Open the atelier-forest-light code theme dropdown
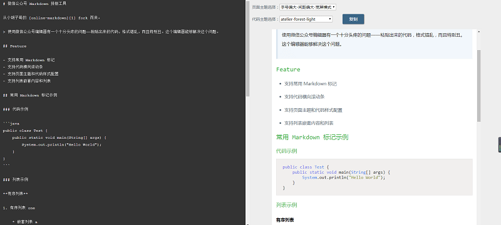Screen dimensions: 501x225 point(306,19)
